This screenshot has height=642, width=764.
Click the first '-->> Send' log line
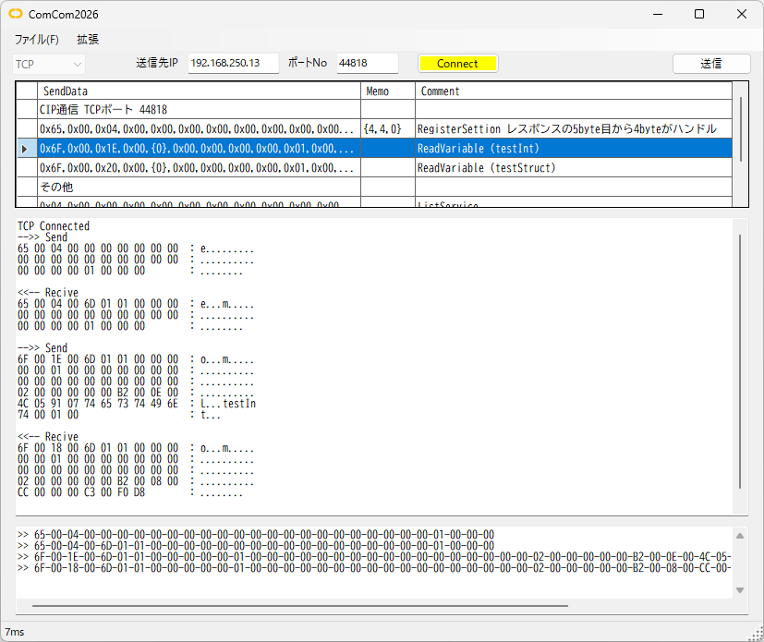42,237
